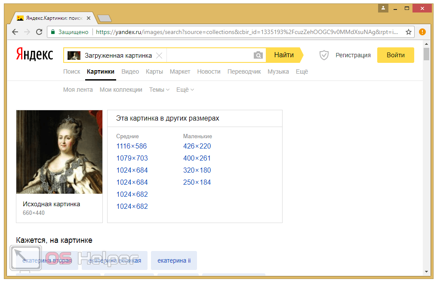This screenshot has width=437, height=282.
Task: Bookmark page with the star icon
Action: (x=409, y=32)
